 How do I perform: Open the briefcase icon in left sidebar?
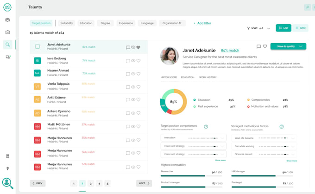(x=7, y=32)
